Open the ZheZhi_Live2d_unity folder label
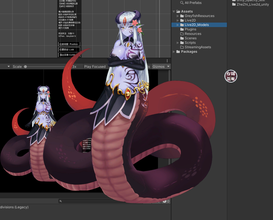The height and width of the screenshot is (220, 273). 253,4
